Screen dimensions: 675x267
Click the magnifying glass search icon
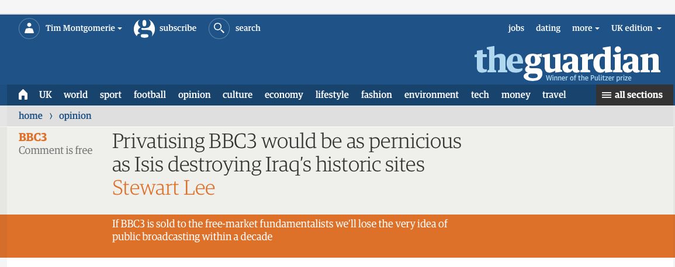(219, 29)
